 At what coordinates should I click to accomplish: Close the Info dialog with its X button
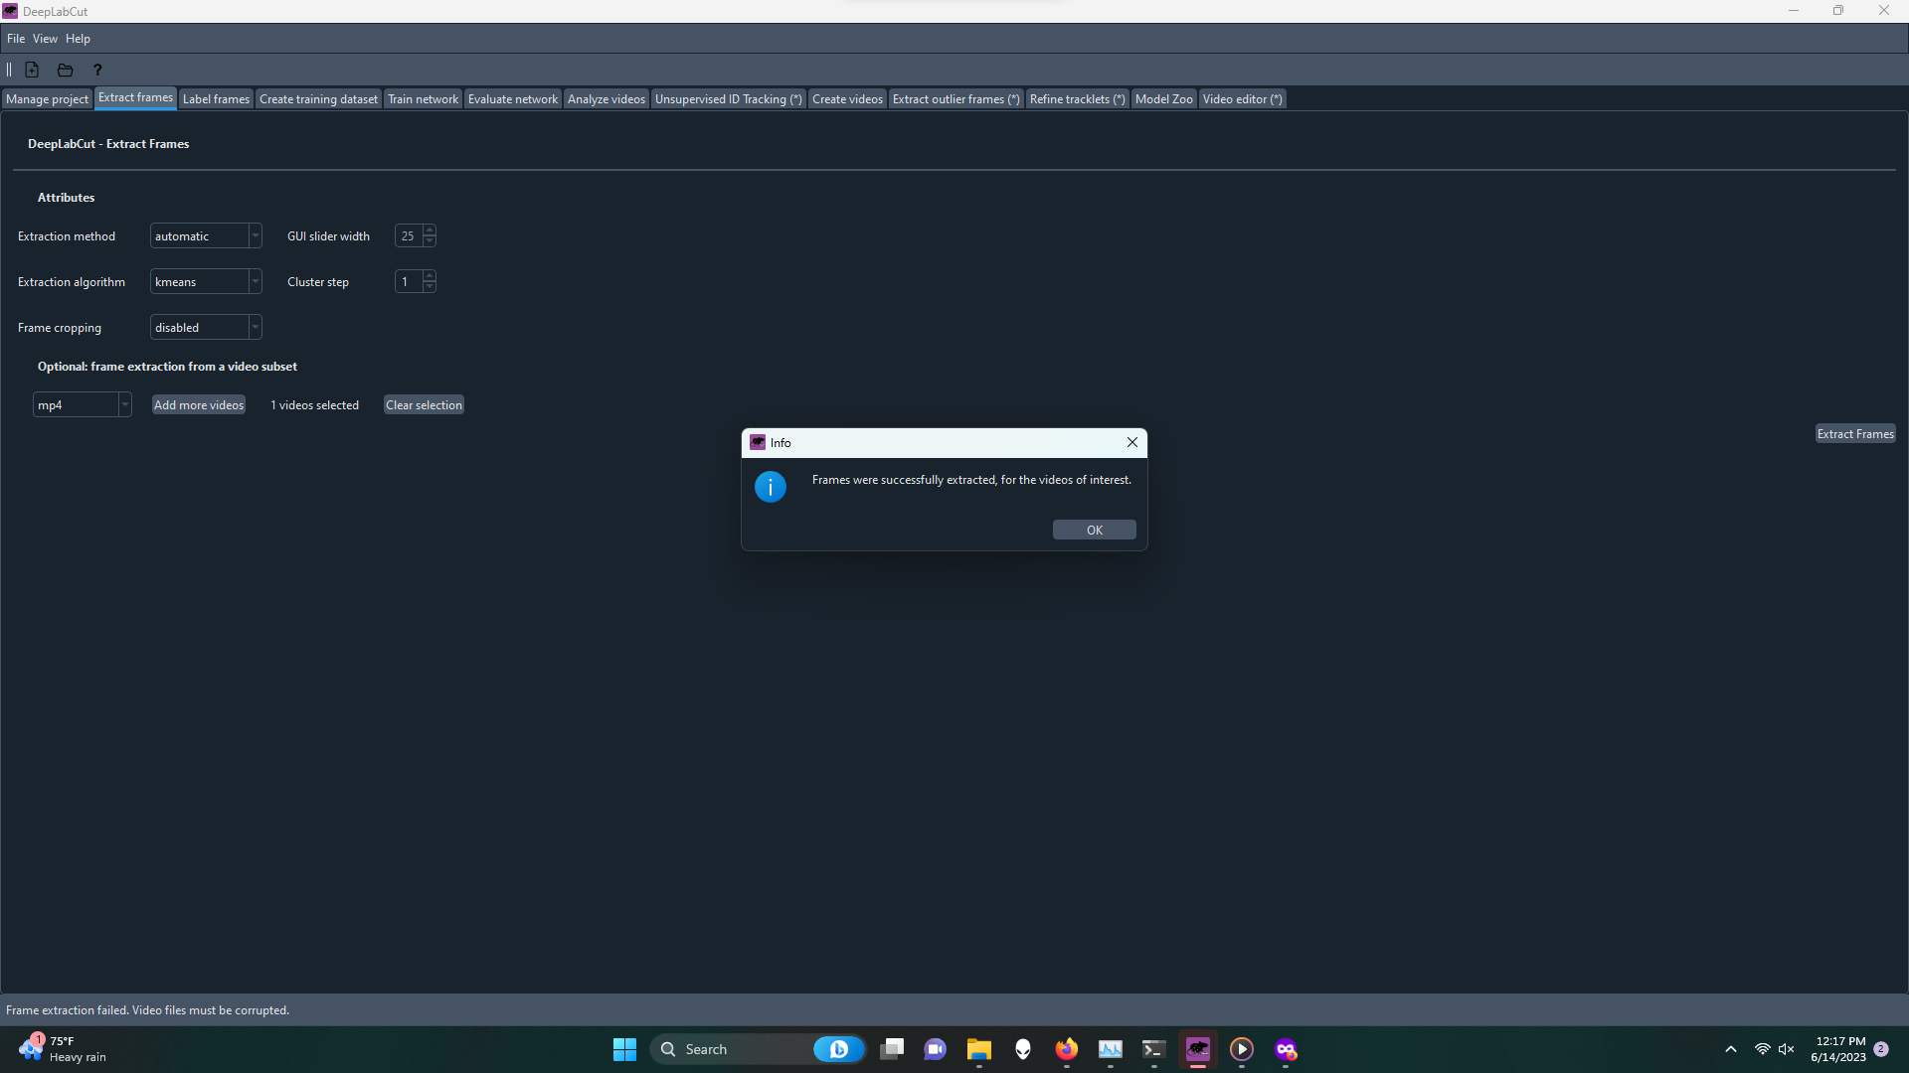pos(1132,442)
